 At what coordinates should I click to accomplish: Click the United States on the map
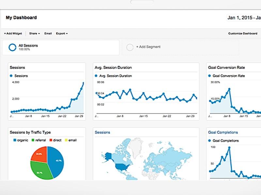click(122, 167)
